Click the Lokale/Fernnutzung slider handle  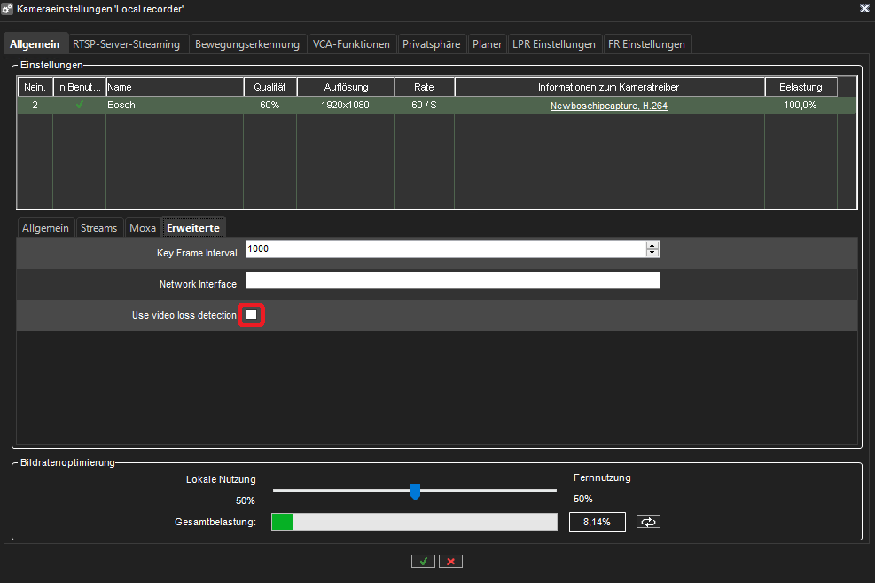point(415,491)
